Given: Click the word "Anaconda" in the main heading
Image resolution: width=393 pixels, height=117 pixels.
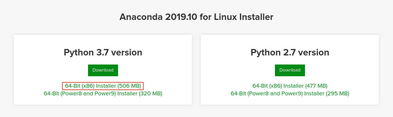Looking at the screenshot, I should 141,17.
